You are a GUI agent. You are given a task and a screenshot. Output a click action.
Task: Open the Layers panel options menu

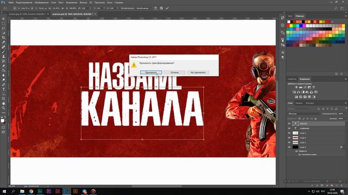[346, 103]
